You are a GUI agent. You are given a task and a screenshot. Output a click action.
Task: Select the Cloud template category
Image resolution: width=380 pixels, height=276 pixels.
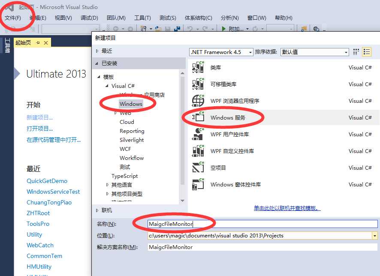(127, 122)
